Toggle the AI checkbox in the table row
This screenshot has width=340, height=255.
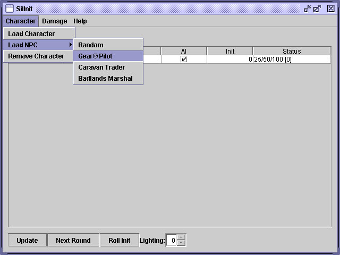coord(184,59)
